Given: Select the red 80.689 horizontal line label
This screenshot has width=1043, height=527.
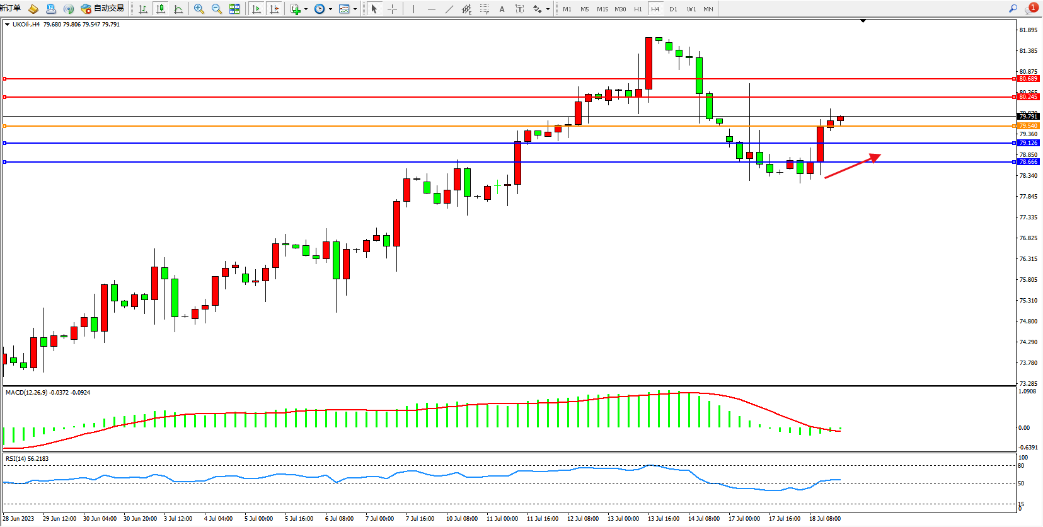Looking at the screenshot, I should click(x=1028, y=79).
